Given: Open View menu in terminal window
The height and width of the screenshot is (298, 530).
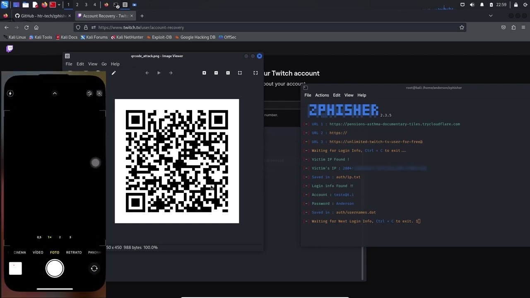Looking at the screenshot, I should tap(349, 95).
